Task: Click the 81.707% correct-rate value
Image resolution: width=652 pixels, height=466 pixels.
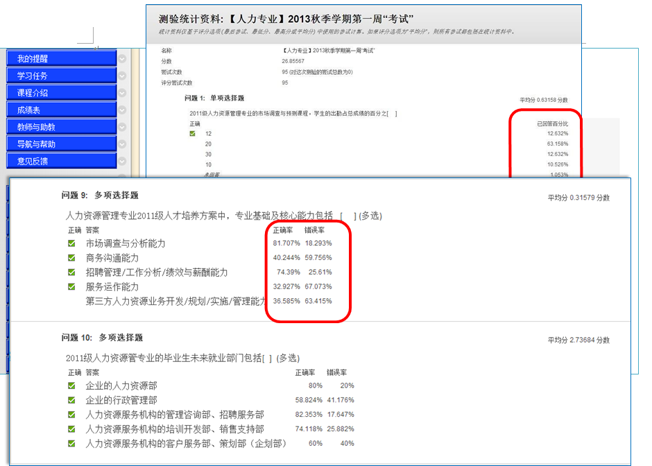Action: [286, 243]
